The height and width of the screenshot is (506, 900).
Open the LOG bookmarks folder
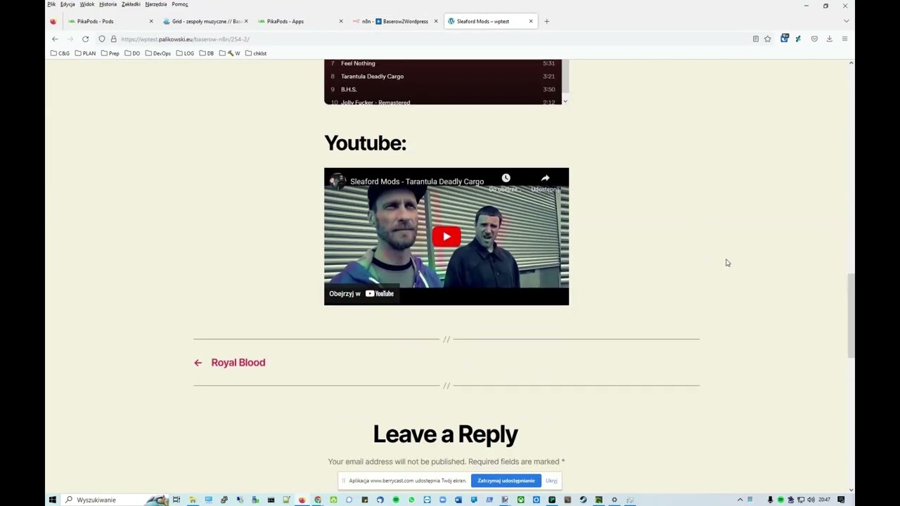[x=185, y=53]
